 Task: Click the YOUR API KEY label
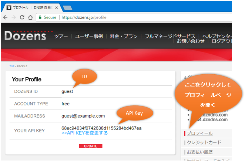(x=30, y=131)
